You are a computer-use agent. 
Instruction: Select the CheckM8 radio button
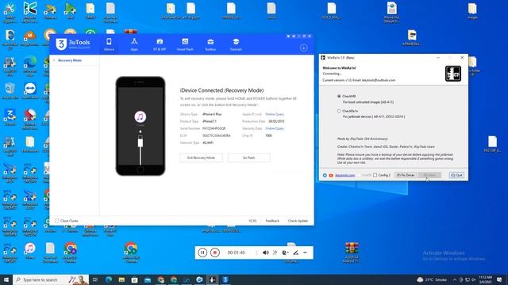[339, 97]
